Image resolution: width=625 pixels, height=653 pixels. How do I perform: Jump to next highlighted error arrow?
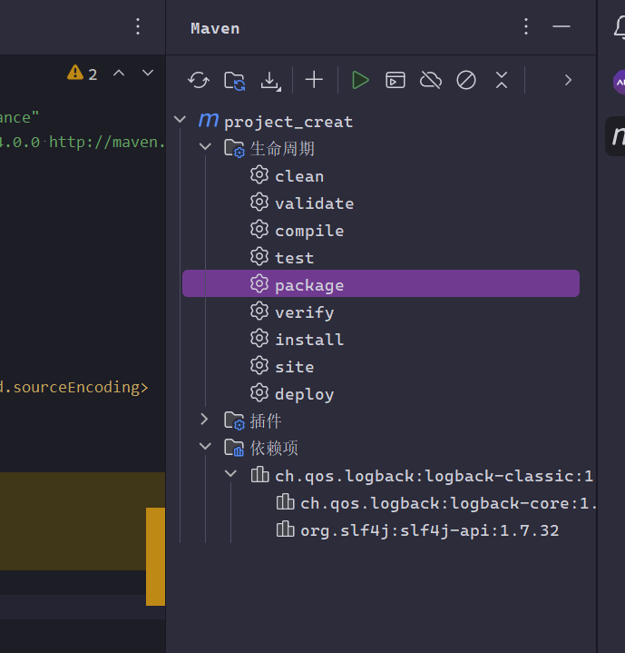pos(148,74)
